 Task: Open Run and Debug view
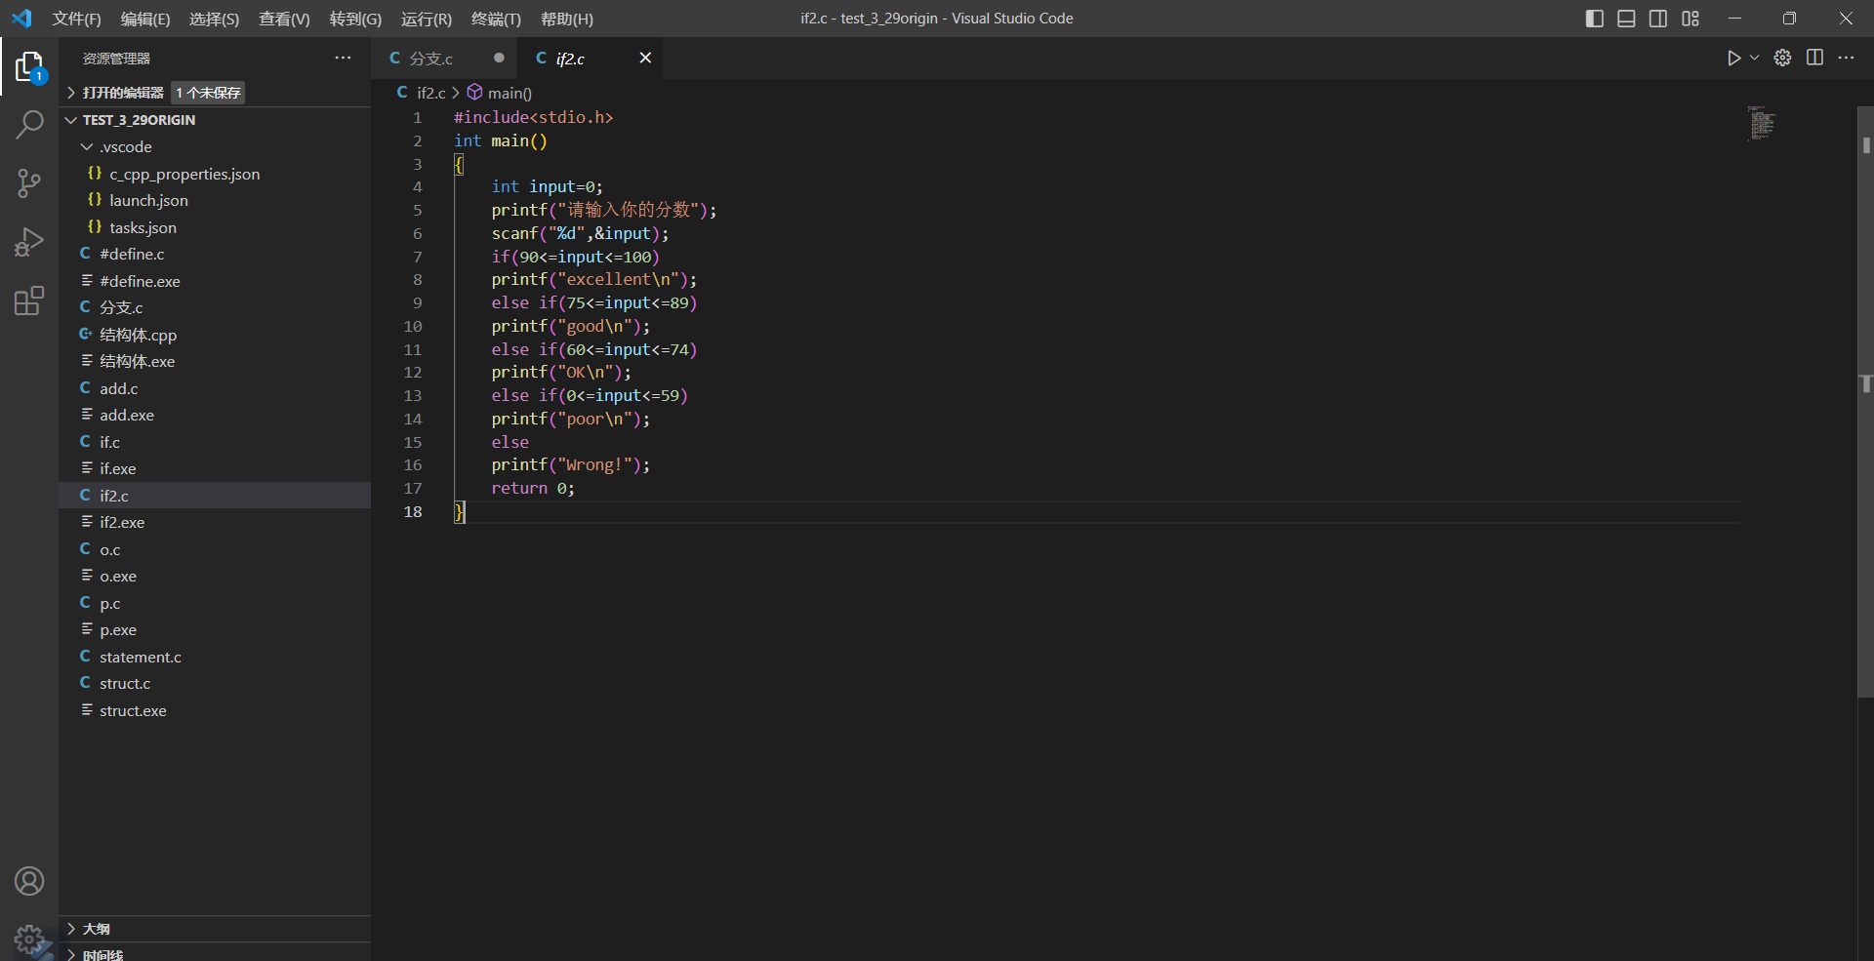[29, 242]
